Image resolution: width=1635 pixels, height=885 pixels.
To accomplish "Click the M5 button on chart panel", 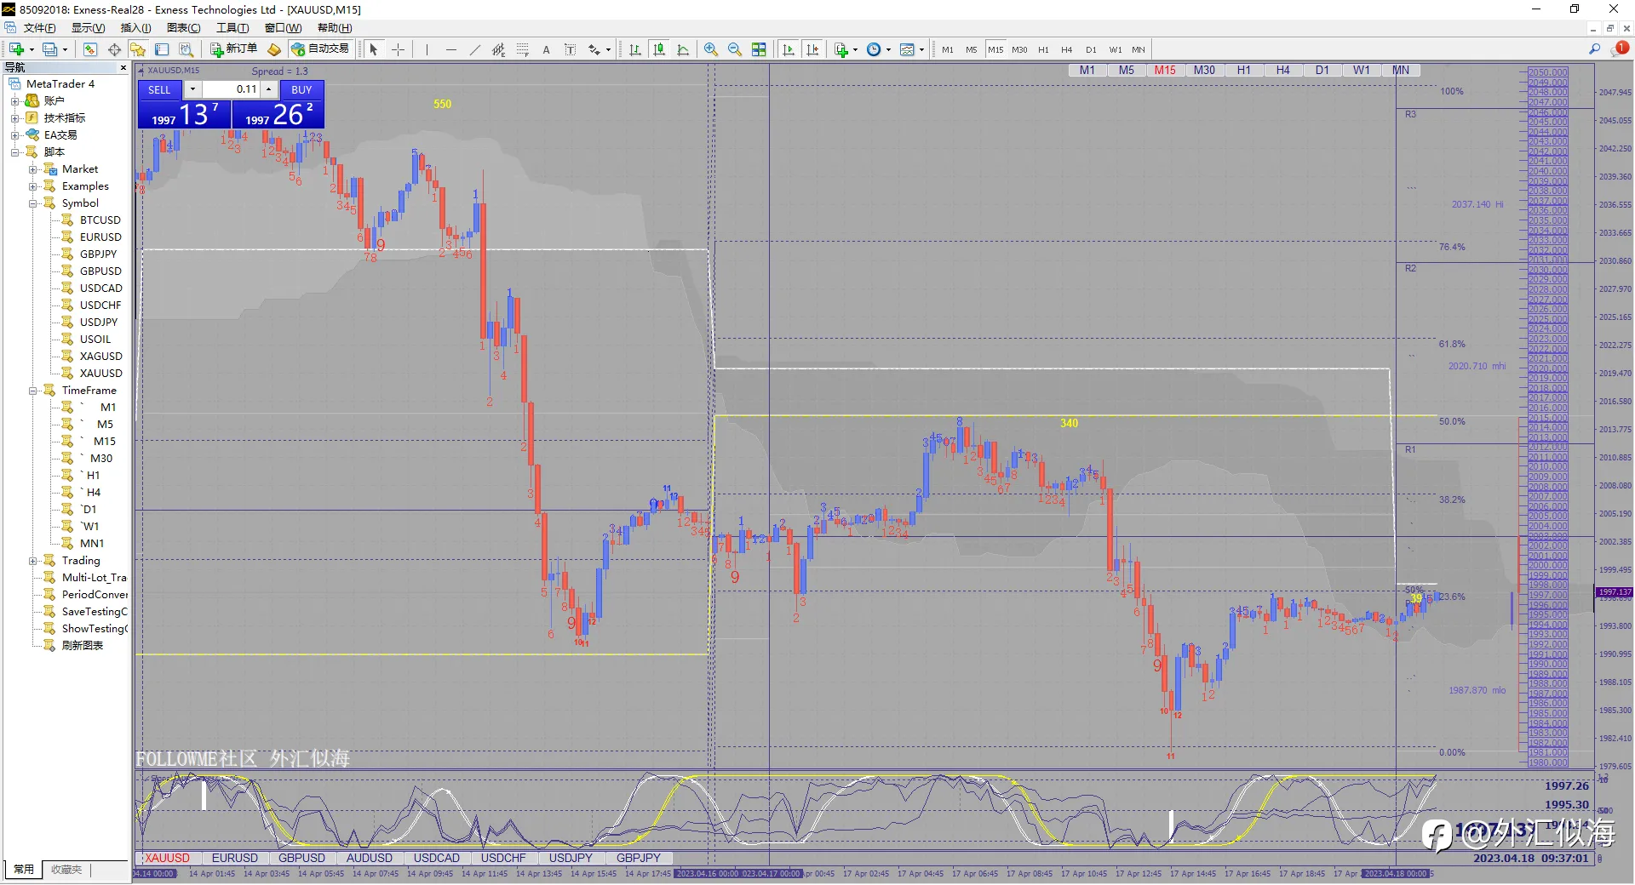I will pyautogui.click(x=1126, y=70).
